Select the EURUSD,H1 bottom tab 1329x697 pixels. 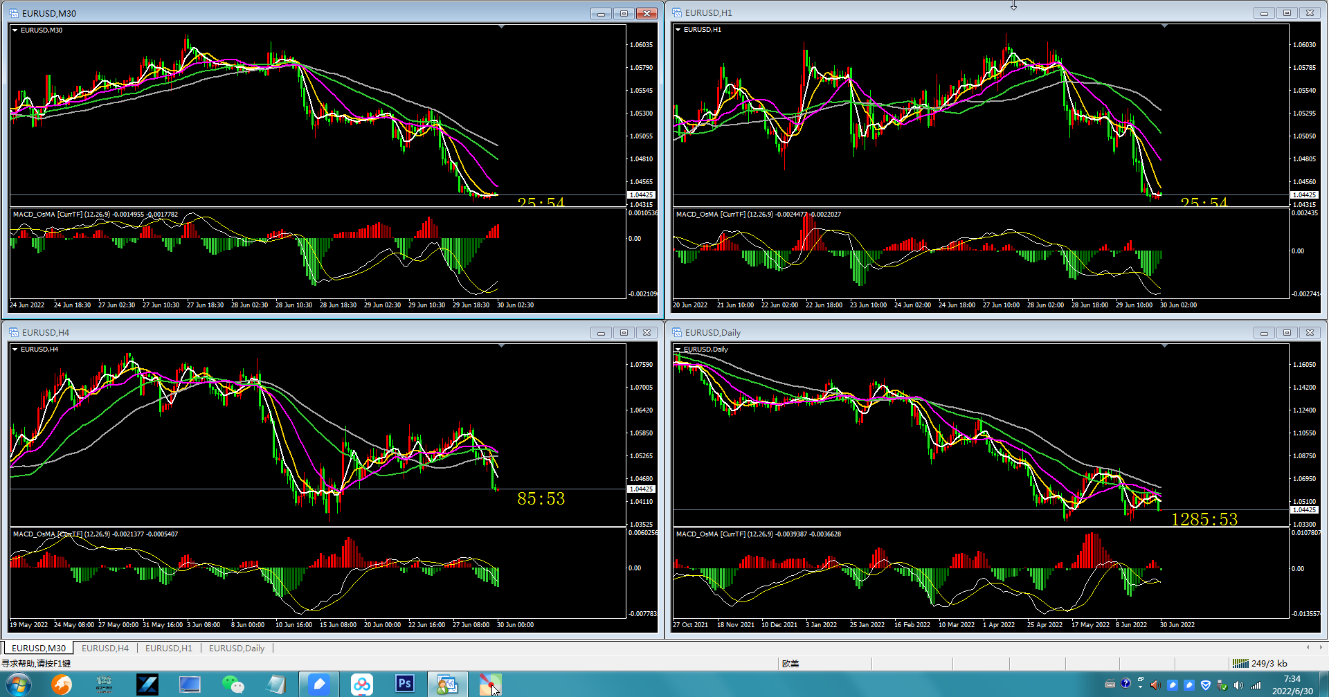[x=169, y=648]
